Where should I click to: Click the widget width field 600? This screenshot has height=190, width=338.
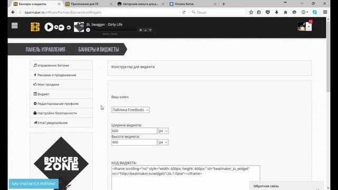coord(134,131)
